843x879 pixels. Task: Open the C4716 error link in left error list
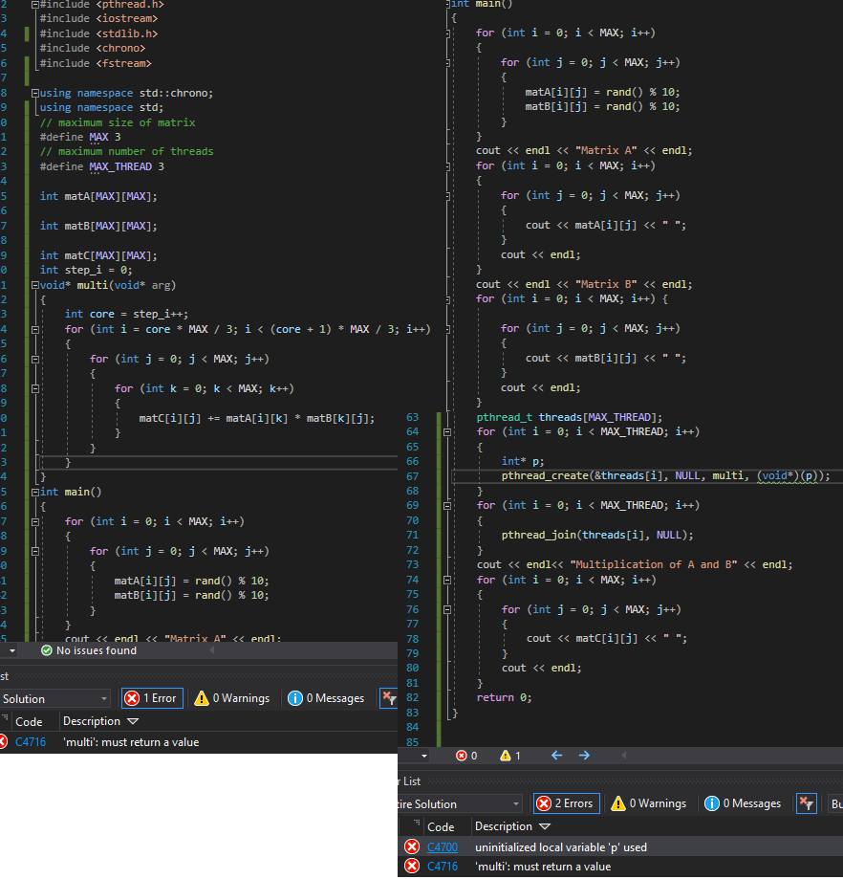pos(31,741)
